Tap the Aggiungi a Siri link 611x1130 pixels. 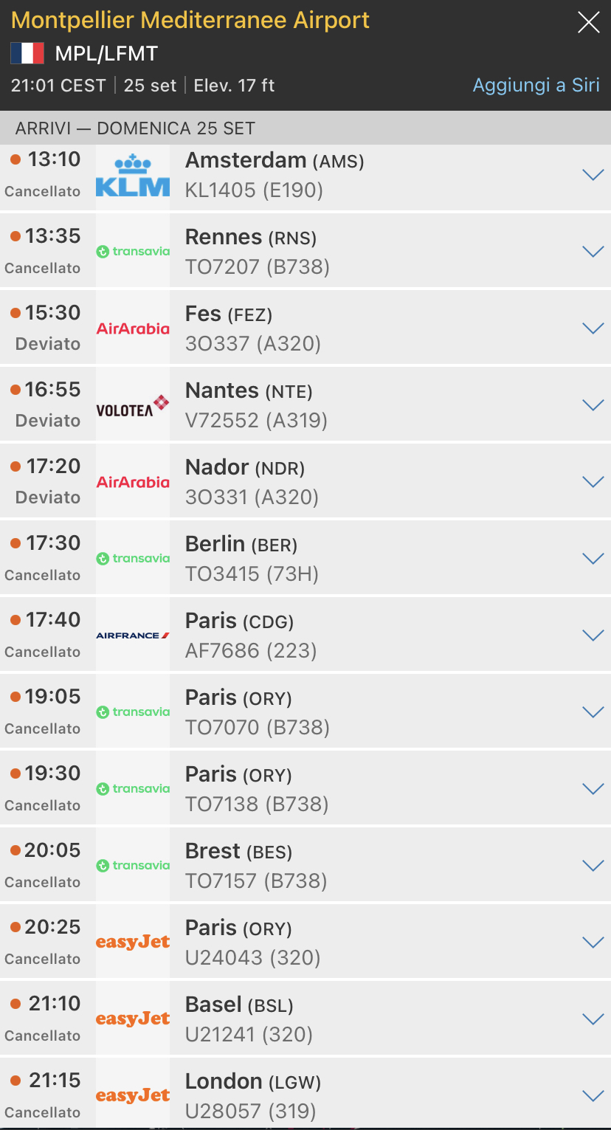tap(536, 85)
